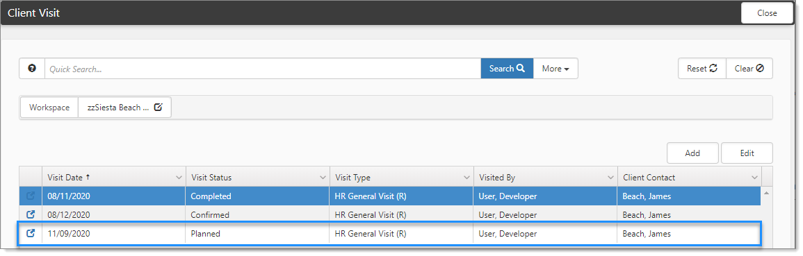Open Visit Date column filter dropdown
The width and height of the screenshot is (803, 256).
[x=179, y=178]
